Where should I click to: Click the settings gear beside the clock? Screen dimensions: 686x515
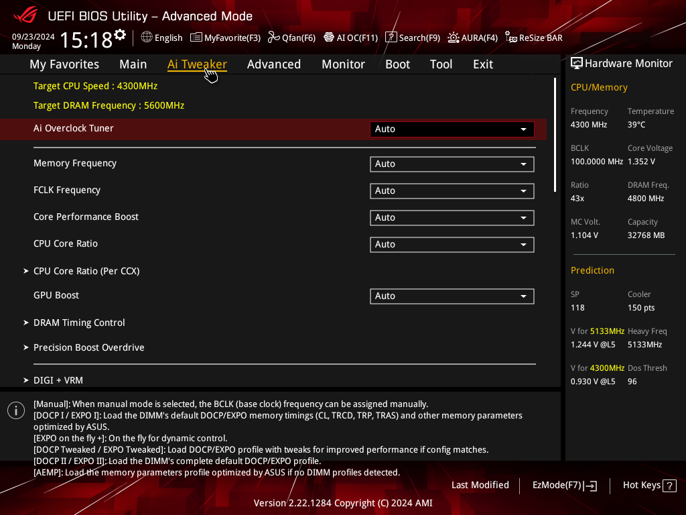click(x=120, y=35)
